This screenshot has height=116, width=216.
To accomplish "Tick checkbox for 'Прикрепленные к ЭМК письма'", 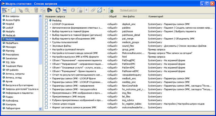I will click(46, 97).
